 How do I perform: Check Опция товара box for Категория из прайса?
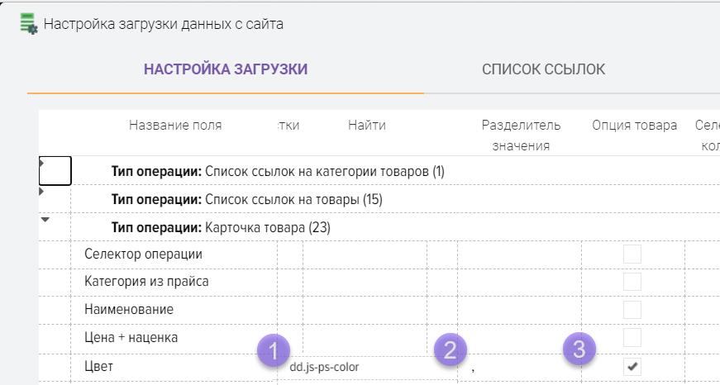pos(632,282)
